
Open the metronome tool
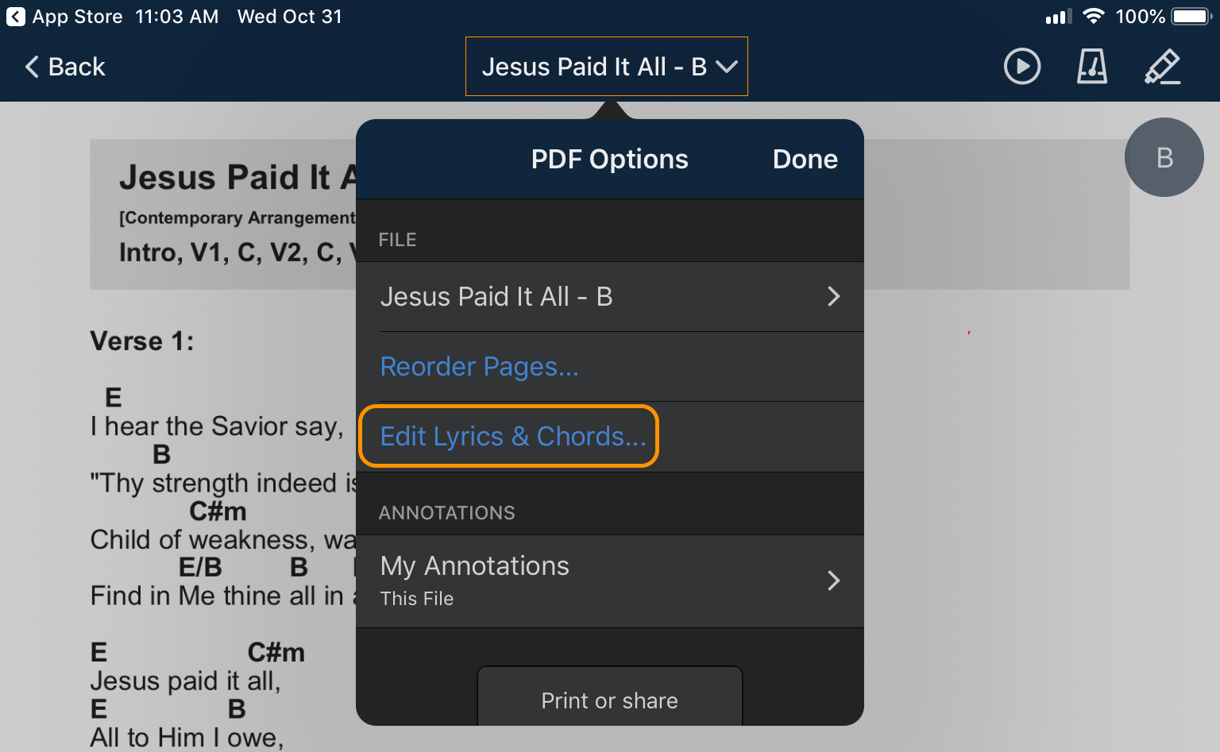click(1091, 67)
